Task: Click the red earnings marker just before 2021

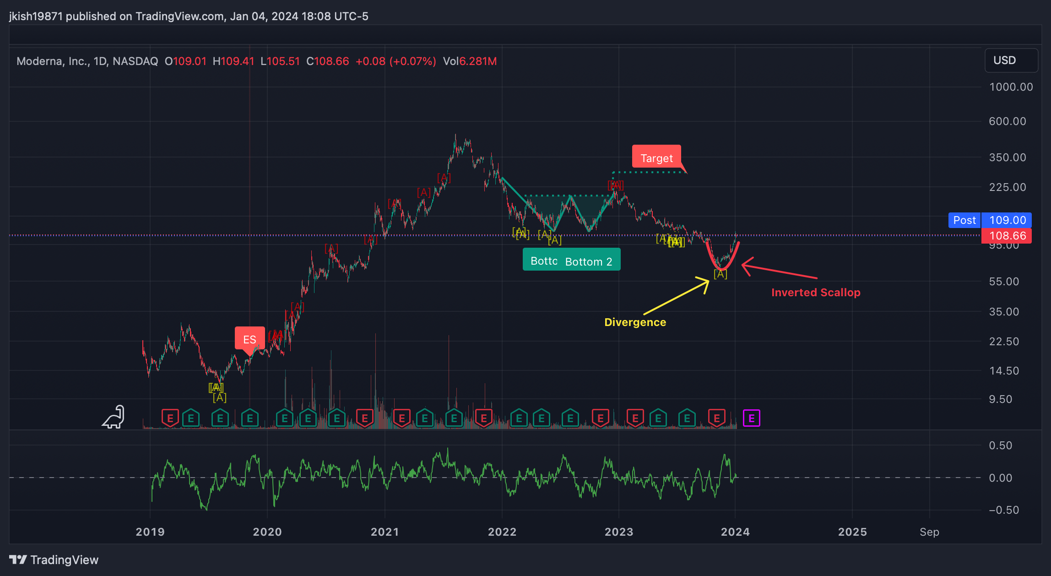Action: coord(365,418)
